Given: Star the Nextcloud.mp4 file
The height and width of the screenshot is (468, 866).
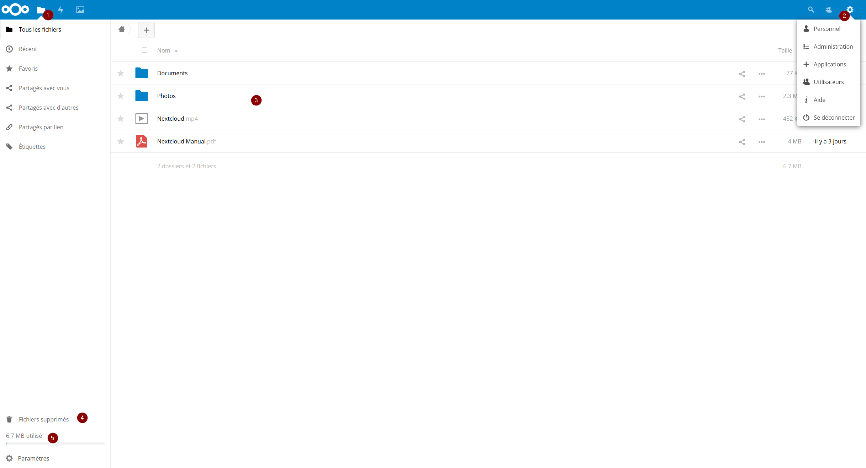Looking at the screenshot, I should [x=121, y=119].
